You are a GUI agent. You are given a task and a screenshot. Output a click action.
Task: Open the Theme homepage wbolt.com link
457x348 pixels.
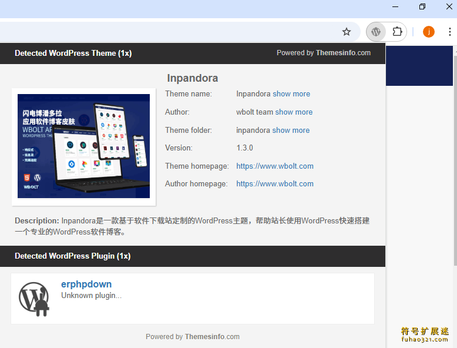point(275,166)
